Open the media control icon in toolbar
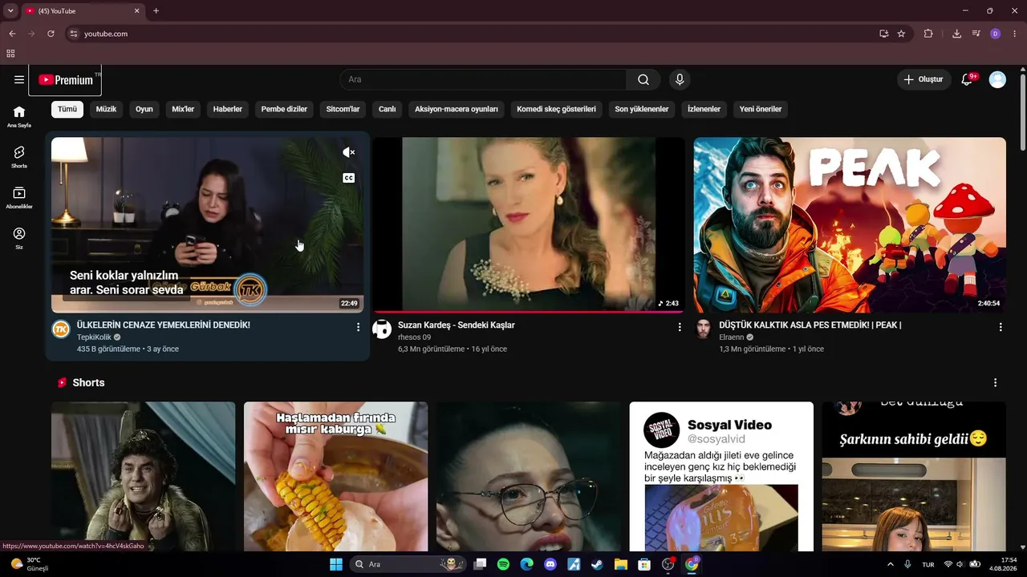Screen dimensions: 1027x577 pyautogui.click(x=976, y=34)
